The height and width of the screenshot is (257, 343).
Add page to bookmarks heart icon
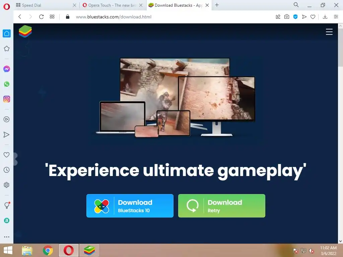(313, 17)
